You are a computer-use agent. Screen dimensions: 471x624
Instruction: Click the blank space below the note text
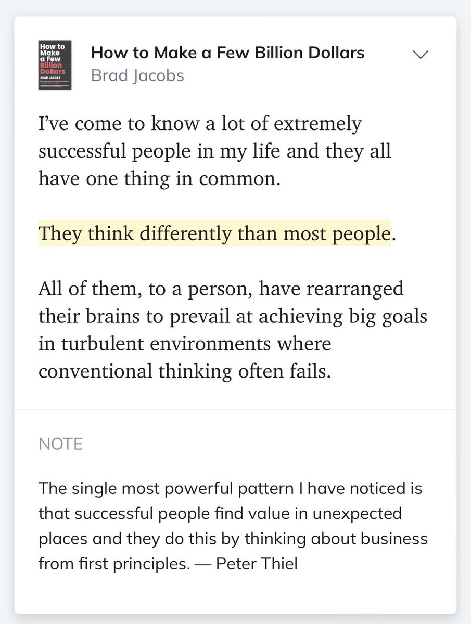tap(235, 594)
